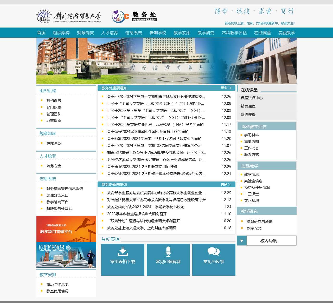Open the 教务综合管理信息系统 link

pyautogui.click(x=65, y=188)
